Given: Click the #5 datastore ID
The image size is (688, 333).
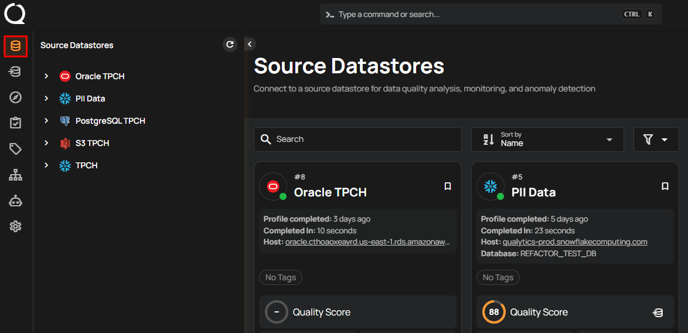Looking at the screenshot, I should click(x=517, y=177).
